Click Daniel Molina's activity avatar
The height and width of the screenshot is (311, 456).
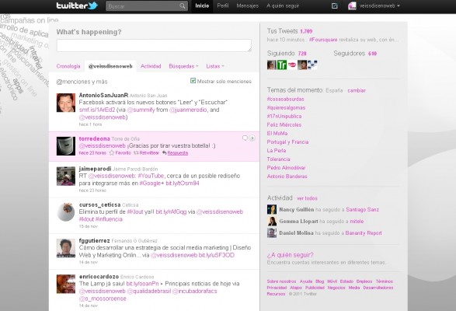(272, 232)
